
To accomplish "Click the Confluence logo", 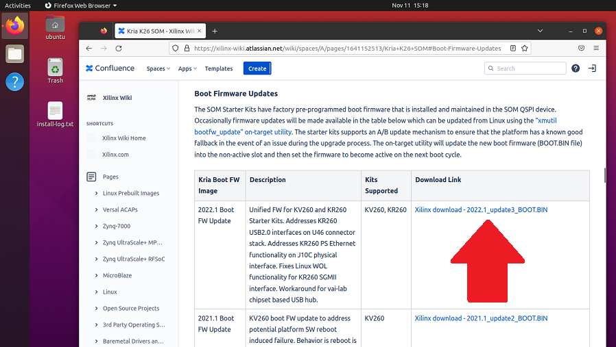I will coord(110,68).
